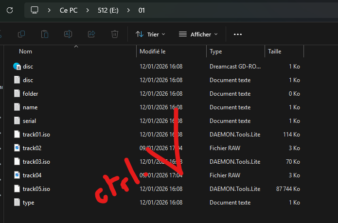Sort by the Taille column header
This screenshot has width=338, height=223.
click(x=274, y=51)
